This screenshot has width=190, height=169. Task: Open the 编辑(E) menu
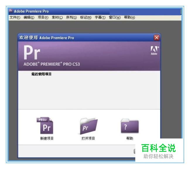click(29, 17)
